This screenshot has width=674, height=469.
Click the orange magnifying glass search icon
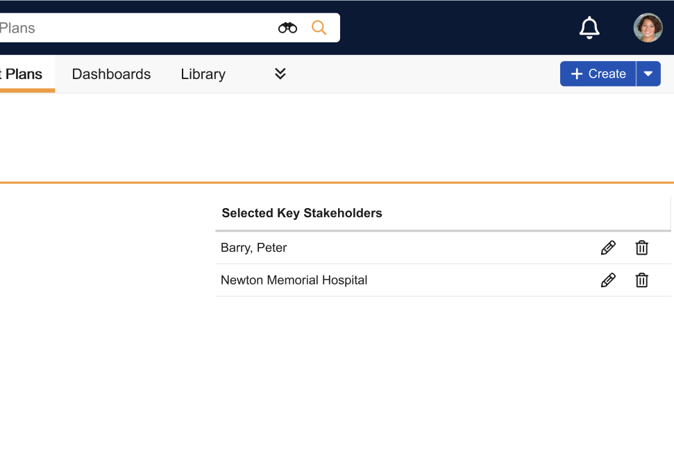pyautogui.click(x=319, y=28)
